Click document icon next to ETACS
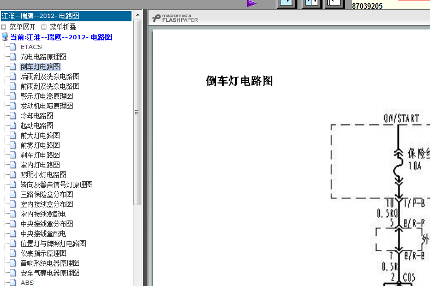 pyautogui.click(x=13, y=47)
